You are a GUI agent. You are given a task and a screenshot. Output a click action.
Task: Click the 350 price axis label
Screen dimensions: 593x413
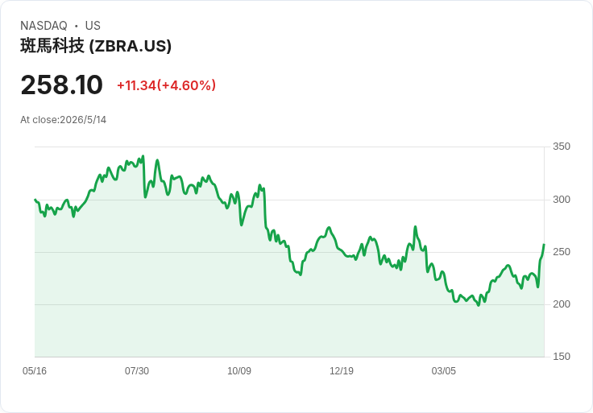pos(562,147)
